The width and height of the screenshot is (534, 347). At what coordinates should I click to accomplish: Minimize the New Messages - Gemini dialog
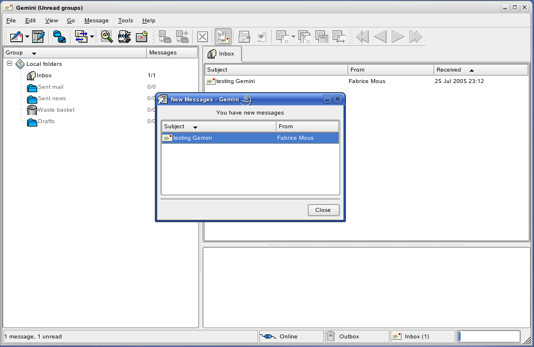pos(328,99)
